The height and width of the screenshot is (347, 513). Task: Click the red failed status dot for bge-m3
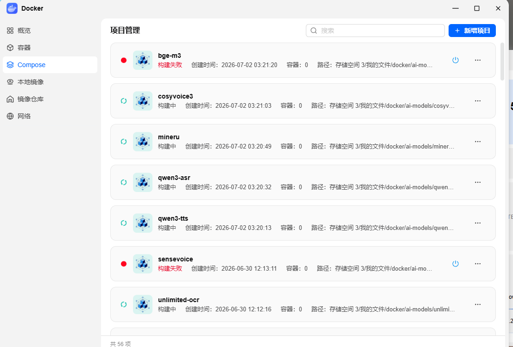click(124, 60)
